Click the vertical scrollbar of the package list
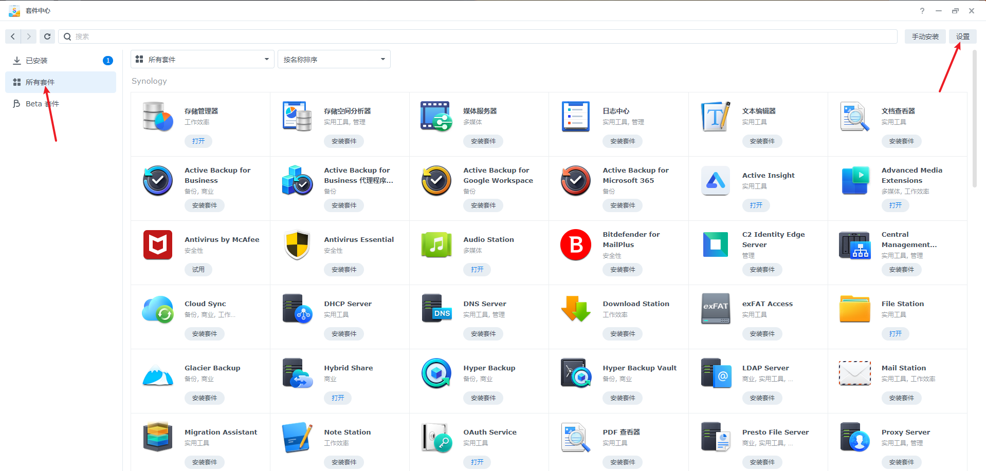This screenshot has width=986, height=471. click(974, 118)
